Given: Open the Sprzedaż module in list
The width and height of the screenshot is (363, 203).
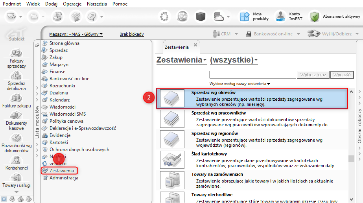Looking at the screenshot, I should (58, 50).
